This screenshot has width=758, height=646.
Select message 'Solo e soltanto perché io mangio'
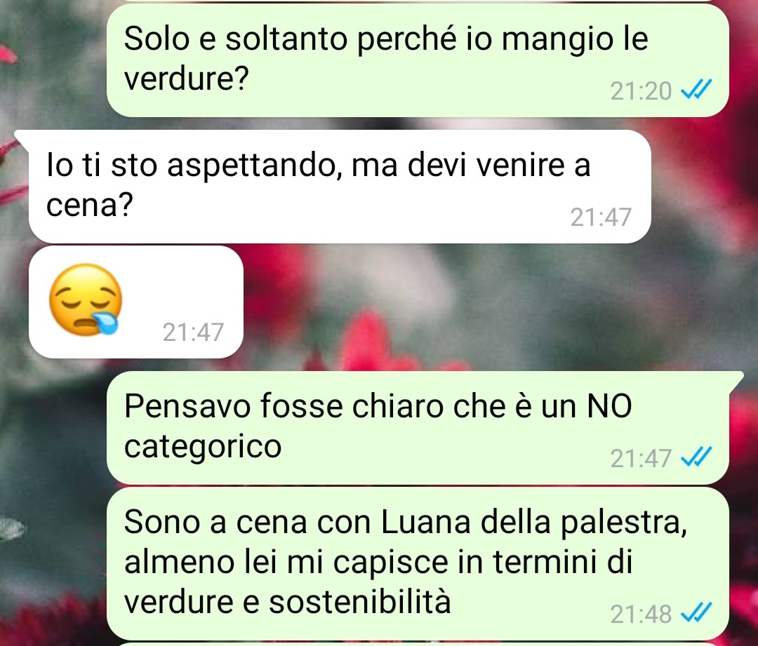coord(418,60)
